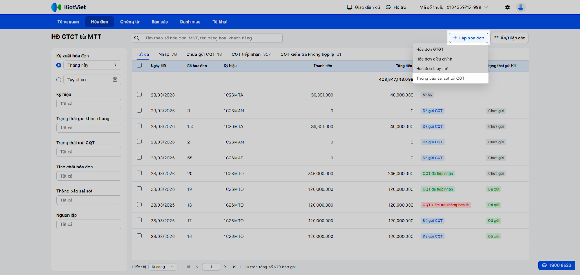The image size is (580, 275).
Task: Click the search magnifier icon
Action: coord(137,38)
